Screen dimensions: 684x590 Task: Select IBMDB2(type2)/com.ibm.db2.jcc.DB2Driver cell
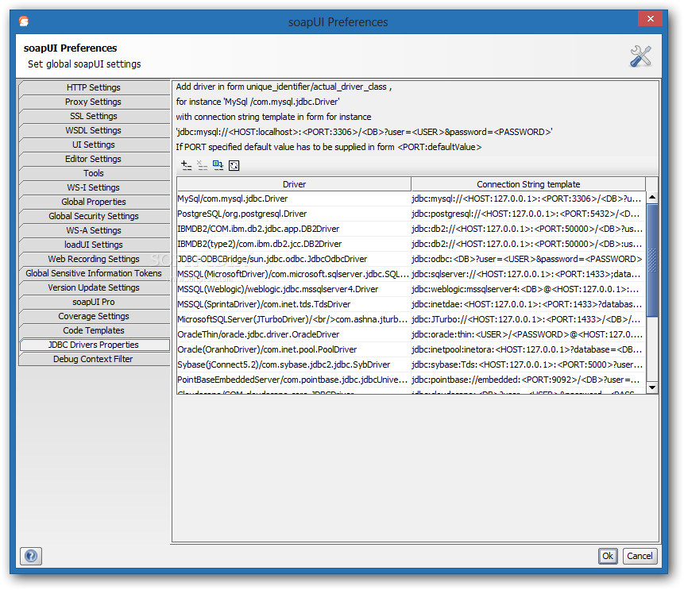(294, 244)
